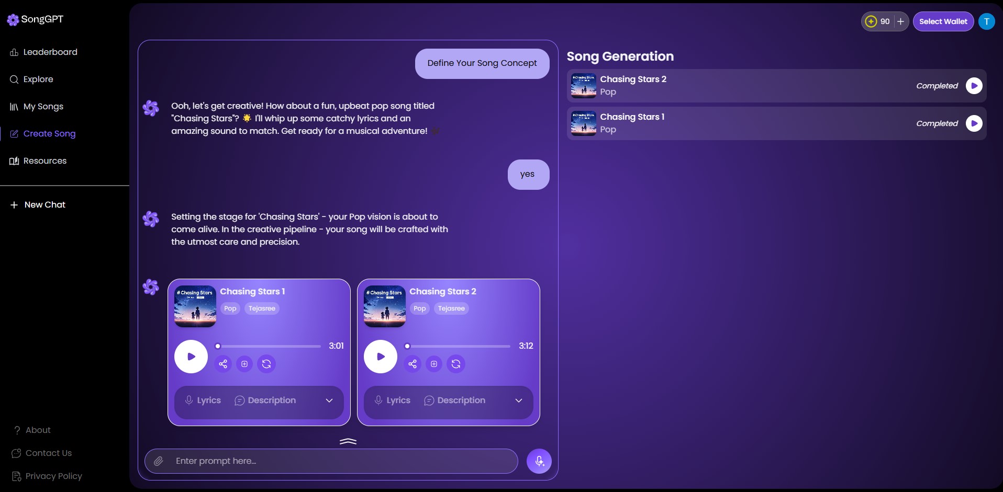The image size is (1003, 492).
Task: Regenerate Chasing Stars 1 song
Action: (x=266, y=364)
